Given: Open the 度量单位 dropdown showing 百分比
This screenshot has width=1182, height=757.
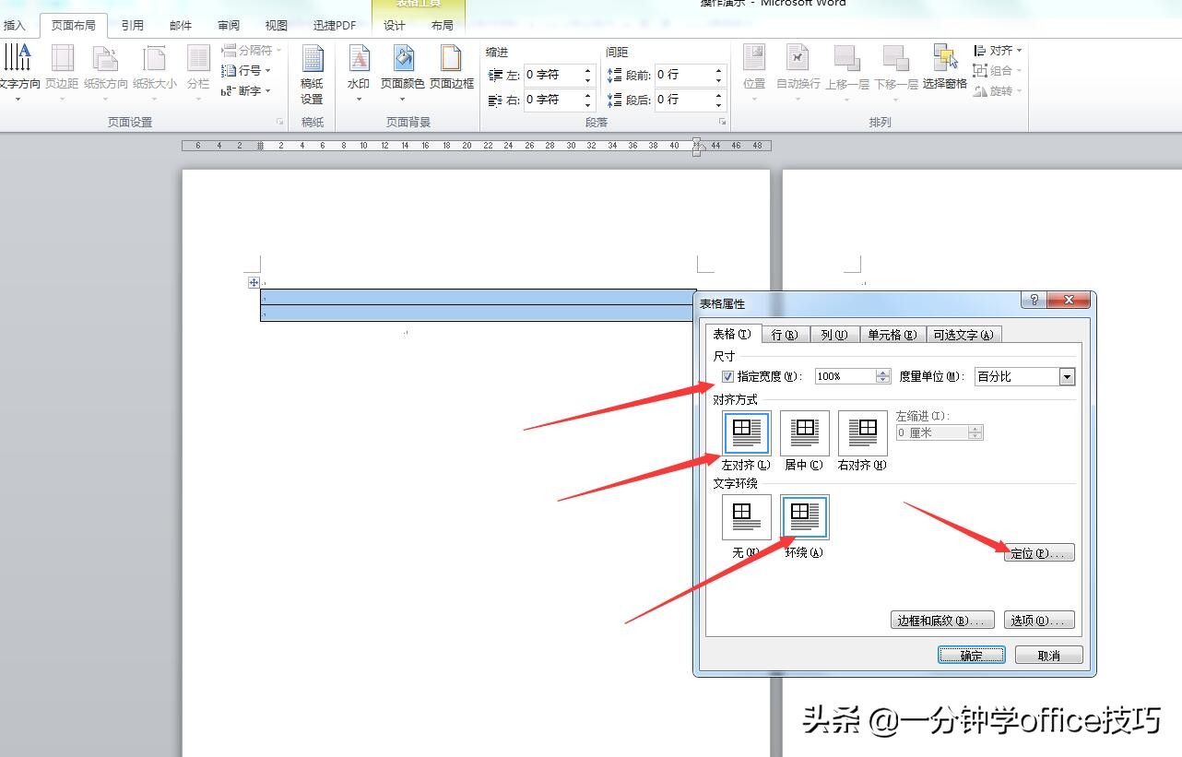Looking at the screenshot, I should pyautogui.click(x=1065, y=376).
